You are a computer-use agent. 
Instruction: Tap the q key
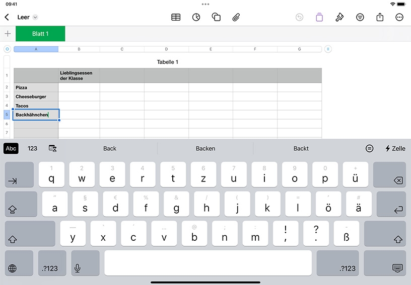coord(51,174)
